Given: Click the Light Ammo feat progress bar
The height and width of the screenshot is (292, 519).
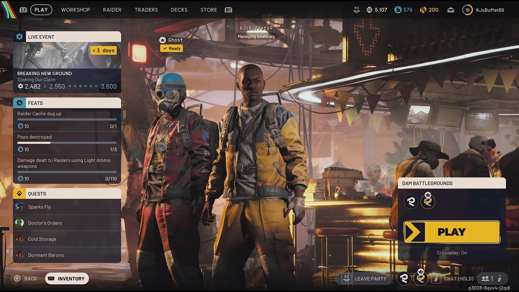Looking at the screenshot, I should coord(67,172).
